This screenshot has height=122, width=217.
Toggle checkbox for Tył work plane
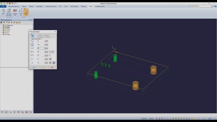click(x=3, y=33)
